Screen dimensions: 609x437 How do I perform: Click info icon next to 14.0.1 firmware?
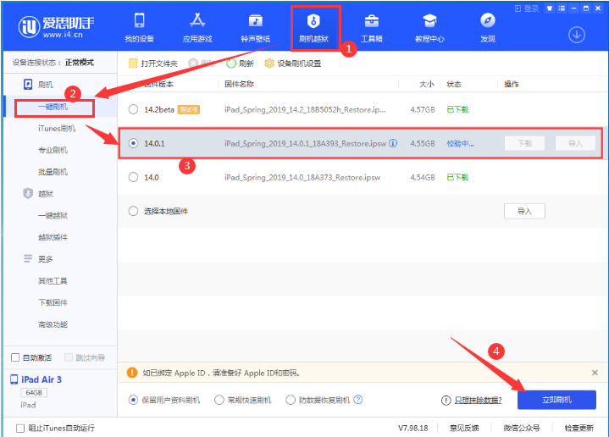click(x=393, y=143)
